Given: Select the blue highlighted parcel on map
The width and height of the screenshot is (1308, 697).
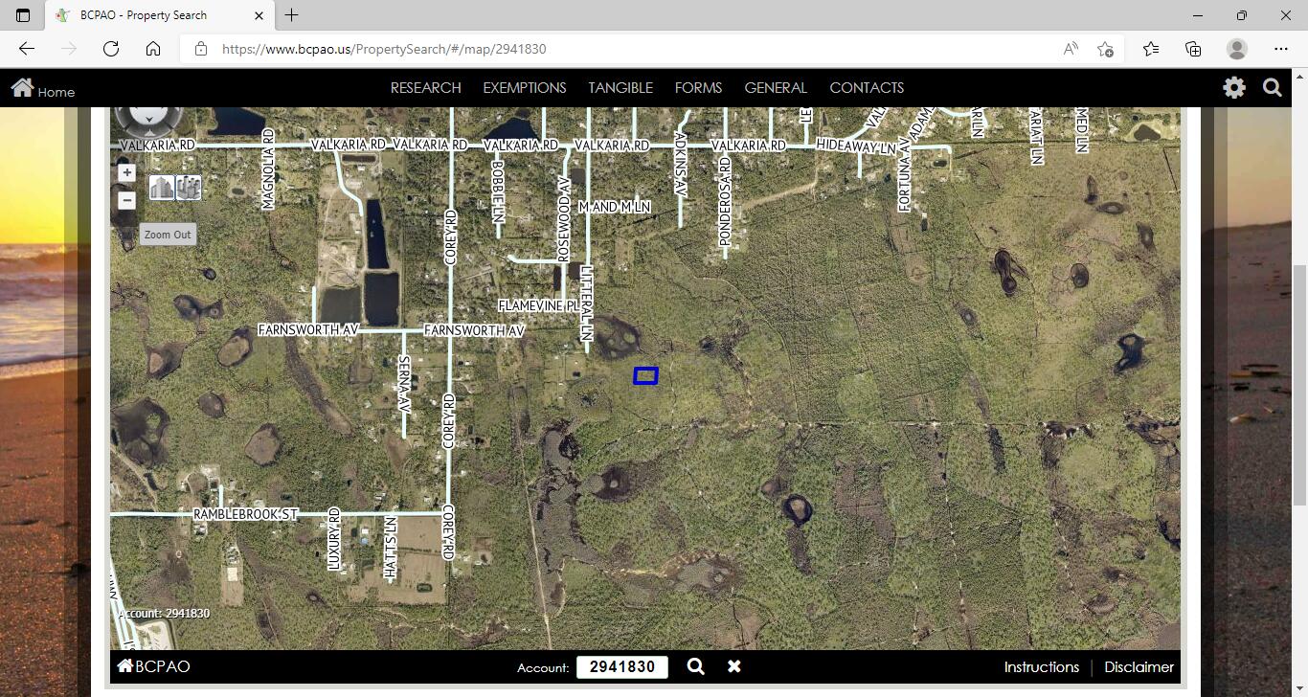Looking at the screenshot, I should 645,376.
